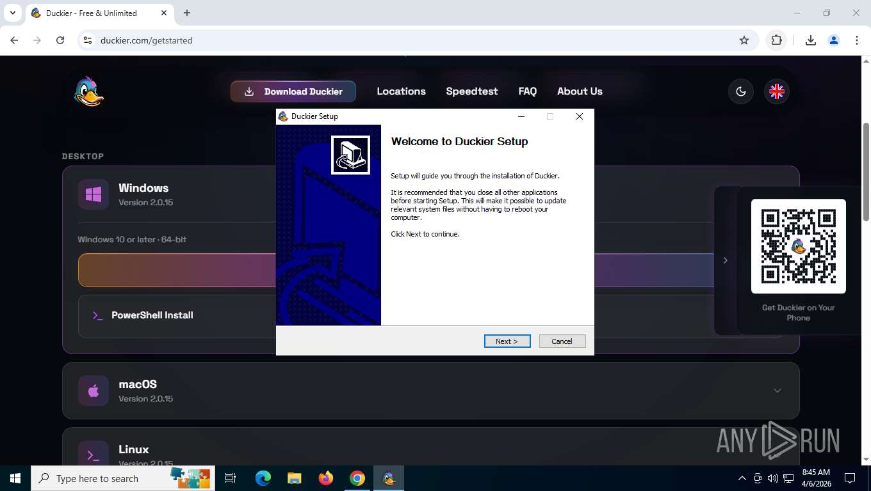
Task: Go forward in browser history
Action: pyautogui.click(x=37, y=40)
